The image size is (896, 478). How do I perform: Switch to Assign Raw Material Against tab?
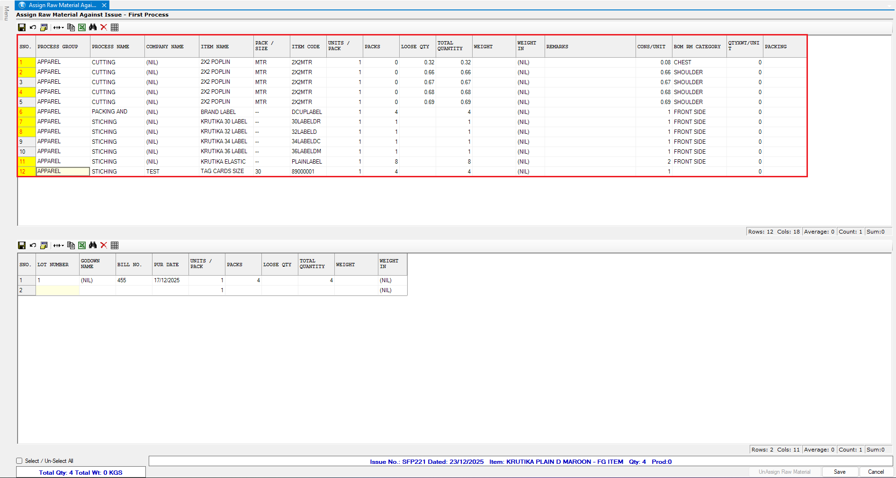pyautogui.click(x=62, y=5)
